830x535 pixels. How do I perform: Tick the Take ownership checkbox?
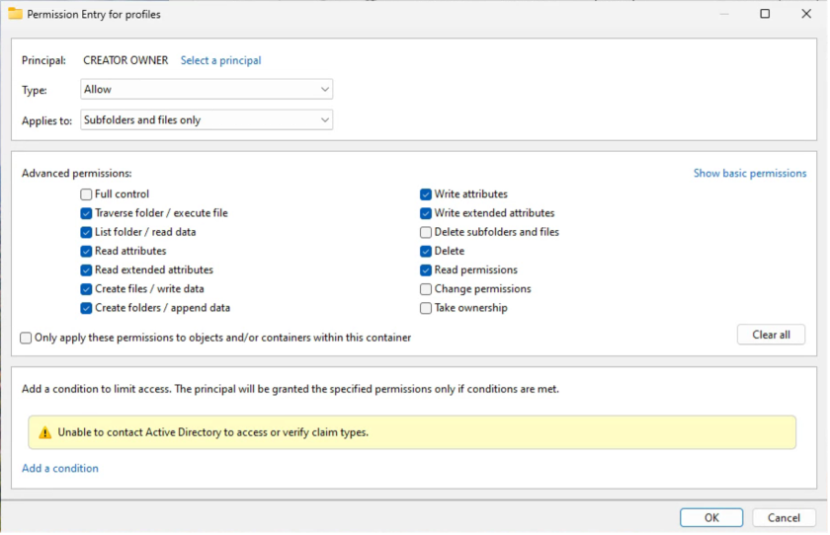tap(426, 308)
